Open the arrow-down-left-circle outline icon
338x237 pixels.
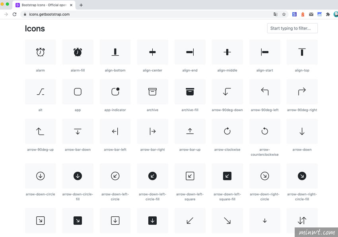pyautogui.click(x=115, y=176)
